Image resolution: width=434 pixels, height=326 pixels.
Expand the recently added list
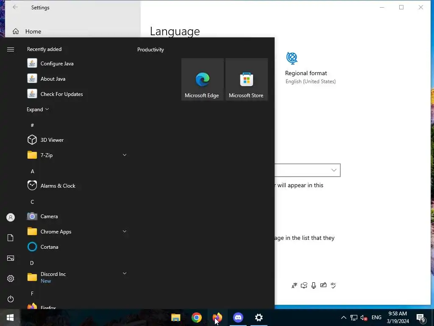[x=38, y=109]
